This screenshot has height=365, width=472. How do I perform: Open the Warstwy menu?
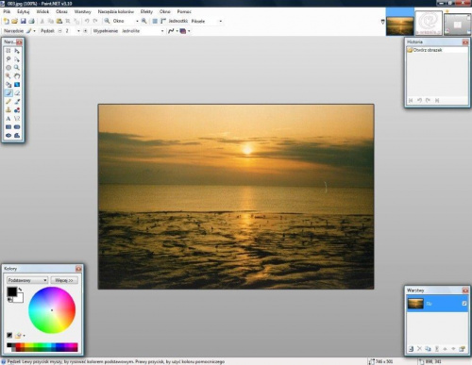click(x=82, y=11)
